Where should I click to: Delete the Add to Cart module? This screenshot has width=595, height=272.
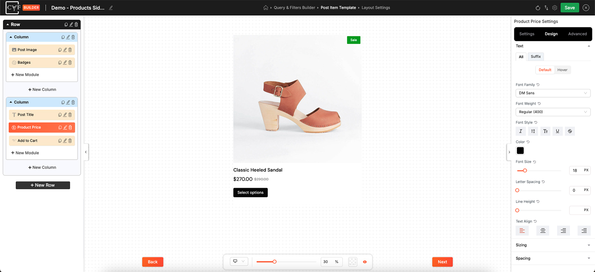pos(70,141)
